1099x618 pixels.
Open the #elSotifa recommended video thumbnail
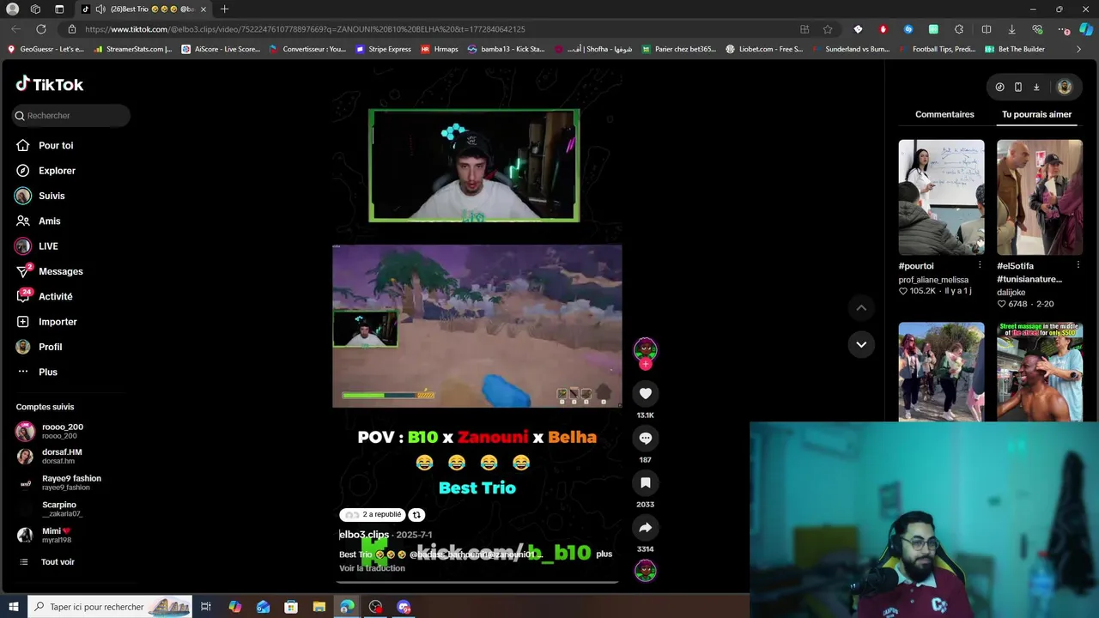pos(1040,197)
